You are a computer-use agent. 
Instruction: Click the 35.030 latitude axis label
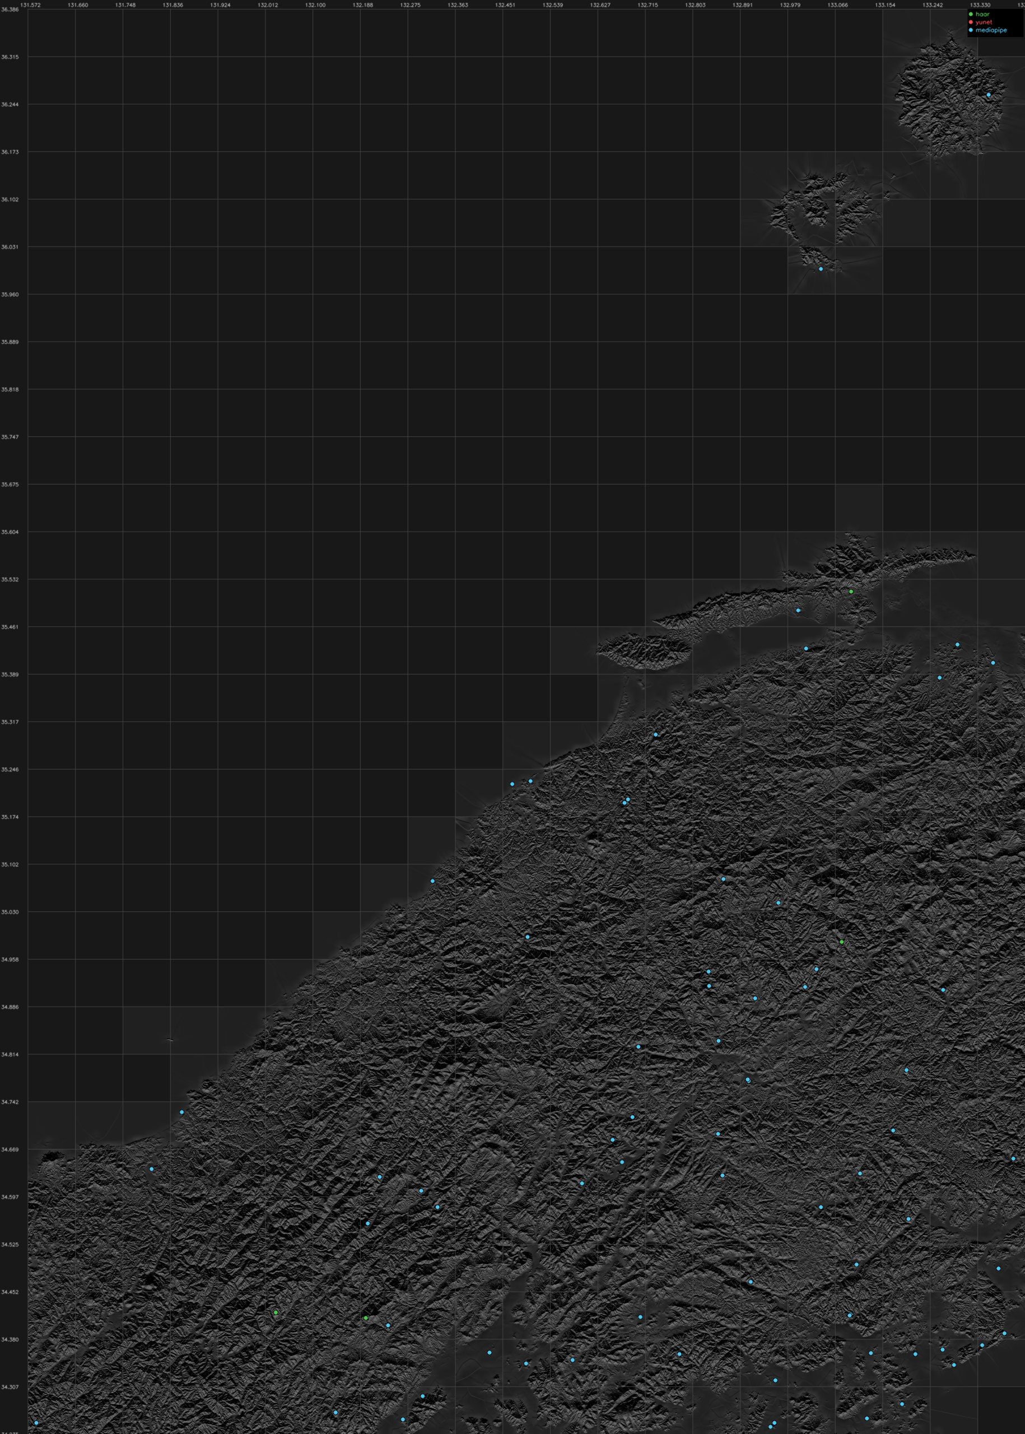[10, 912]
